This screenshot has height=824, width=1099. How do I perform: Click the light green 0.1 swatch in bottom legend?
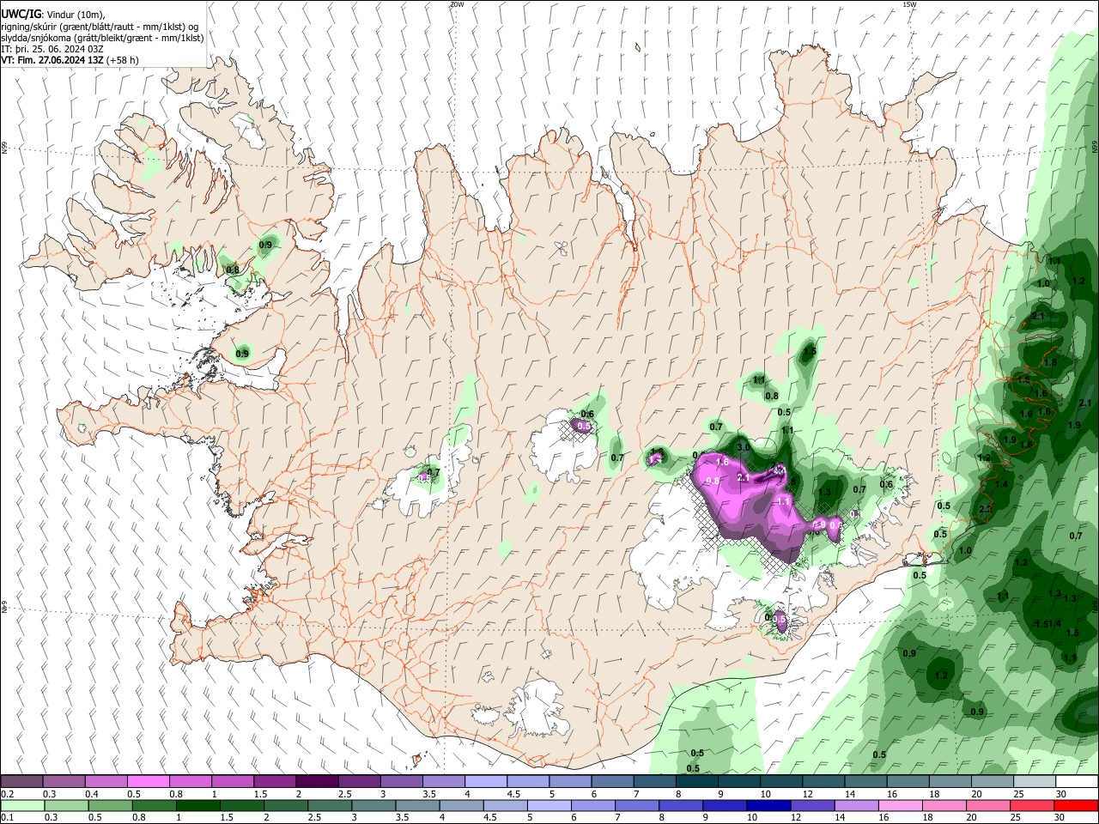click(x=21, y=805)
